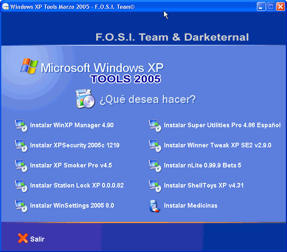Click the red X icon next to Salir
287x252 pixels.
point(23,238)
